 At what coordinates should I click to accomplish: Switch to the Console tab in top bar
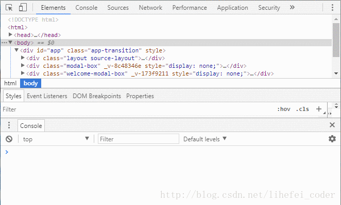coord(87,8)
